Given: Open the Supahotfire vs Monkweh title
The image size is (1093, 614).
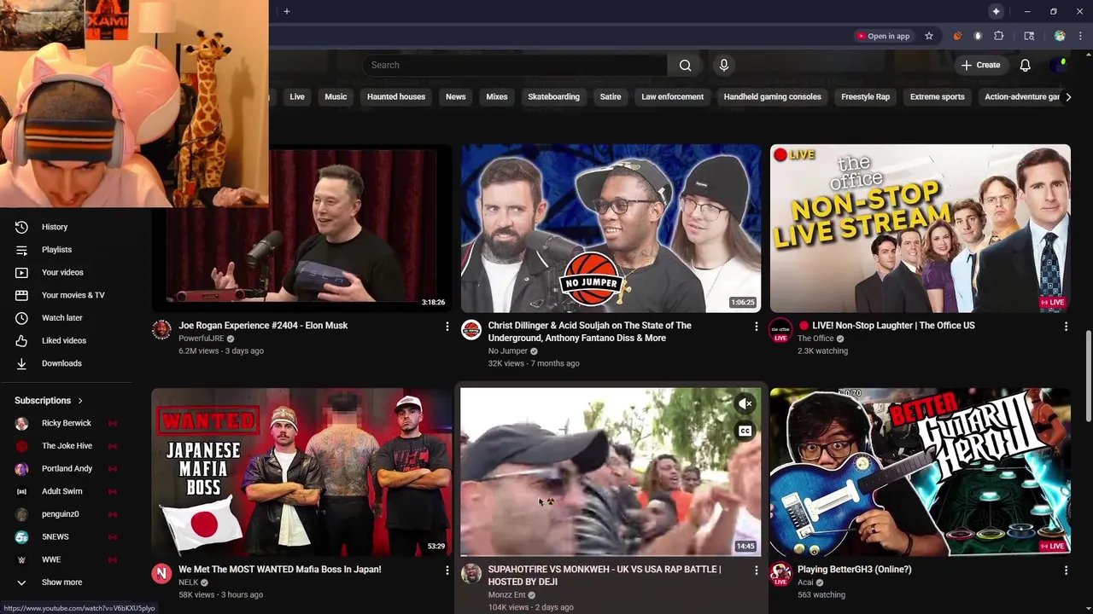Looking at the screenshot, I should click(x=605, y=576).
